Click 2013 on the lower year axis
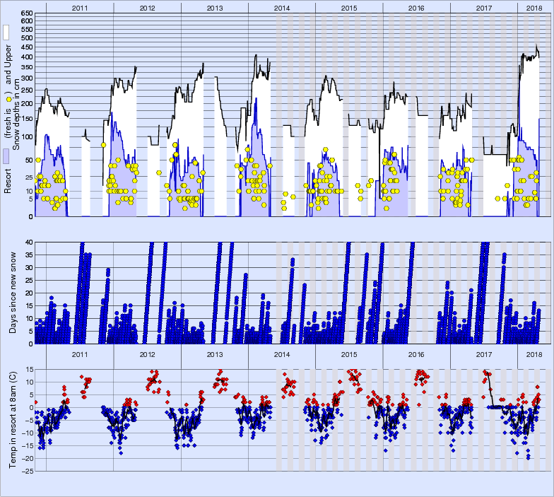The image size is (554, 497). [215, 353]
